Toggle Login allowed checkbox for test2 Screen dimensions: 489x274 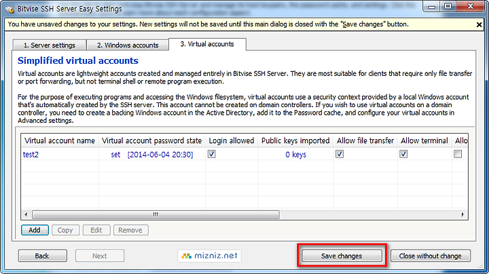211,154
